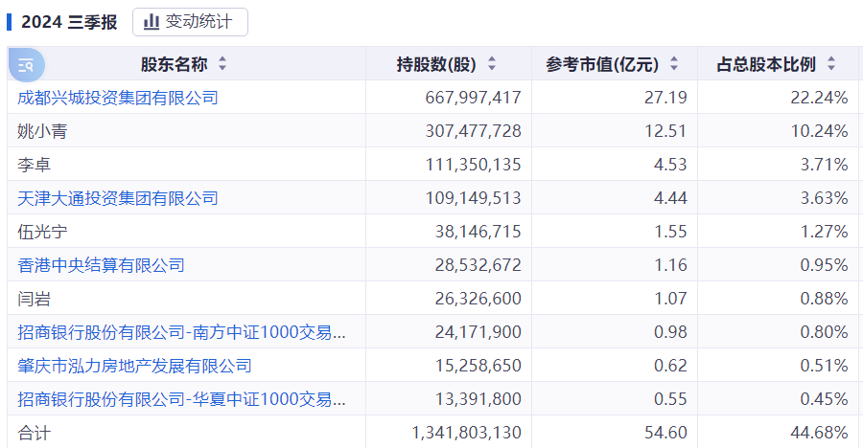Screen dimensions: 863x448
Task: Click the total market value 54.60
Action: point(666,433)
